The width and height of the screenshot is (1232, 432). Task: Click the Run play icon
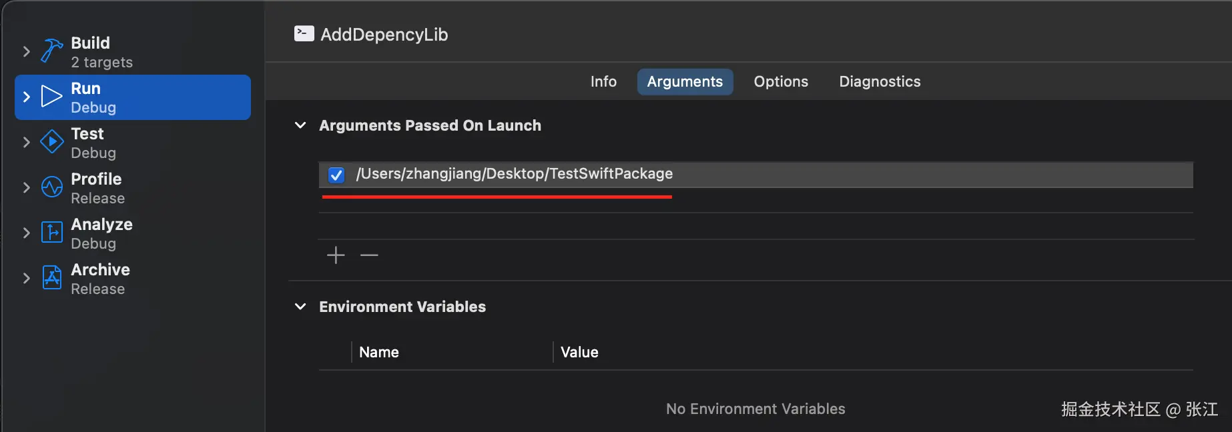[x=51, y=97]
